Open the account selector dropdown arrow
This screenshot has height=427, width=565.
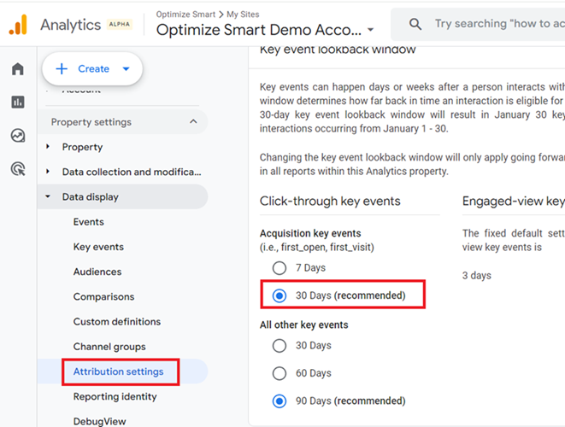(x=370, y=30)
